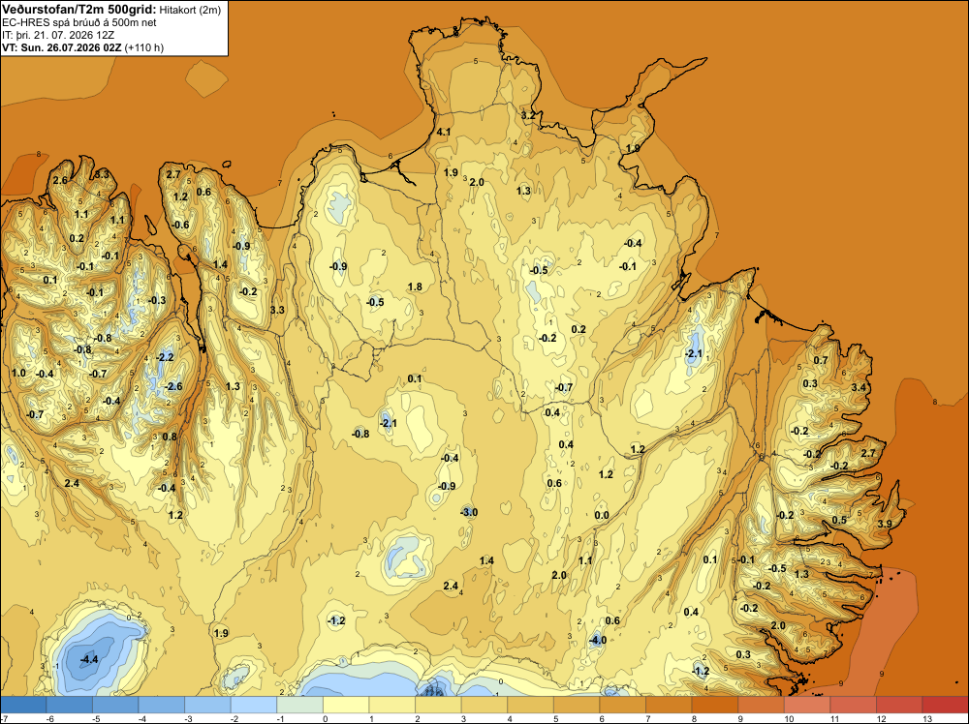969x724 pixels.
Task: Click the -0.3 temperature value
Action: pos(157,300)
